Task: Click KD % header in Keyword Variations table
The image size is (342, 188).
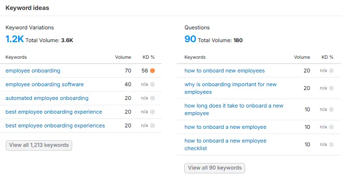Action: [x=149, y=57]
